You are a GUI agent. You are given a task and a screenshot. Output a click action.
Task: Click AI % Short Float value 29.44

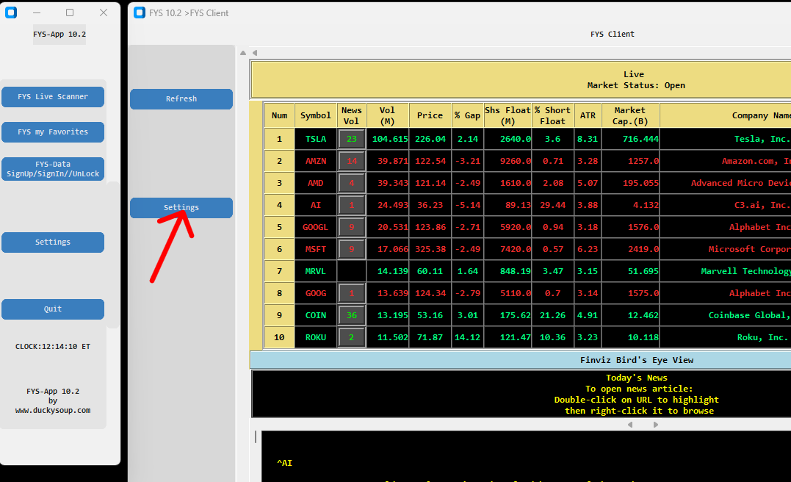pos(553,206)
